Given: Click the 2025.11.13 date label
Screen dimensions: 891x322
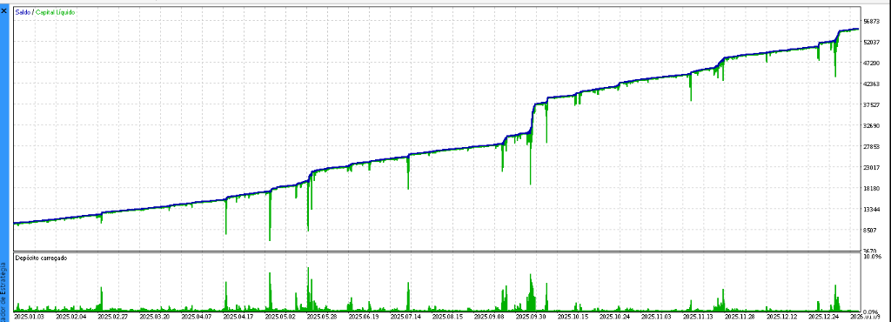Looking at the screenshot, I should 699,317.
